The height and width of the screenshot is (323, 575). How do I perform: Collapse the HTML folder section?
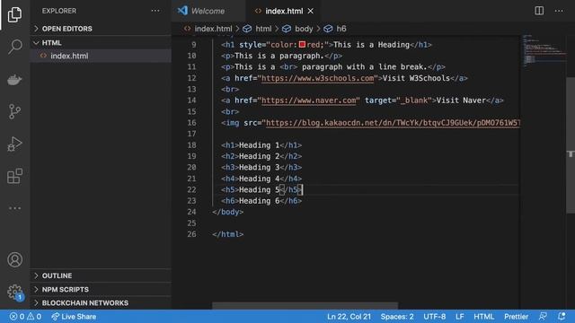click(x=101, y=43)
